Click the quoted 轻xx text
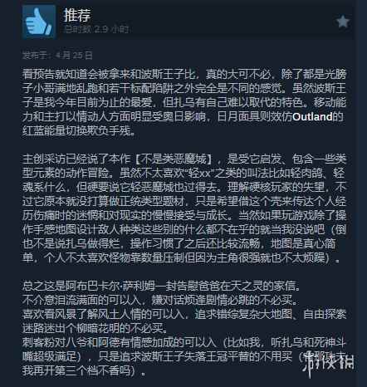Screen dimensions: 367x387 click(x=200, y=174)
